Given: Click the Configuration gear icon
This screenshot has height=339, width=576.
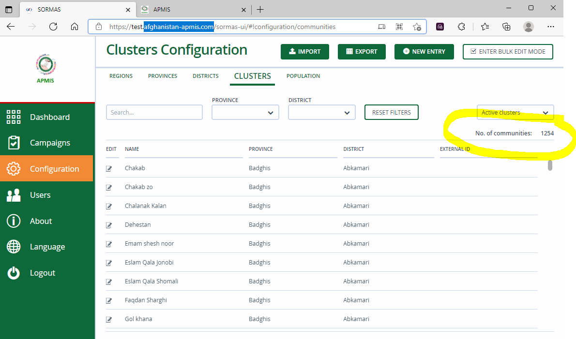Looking at the screenshot, I should click(x=13, y=168).
